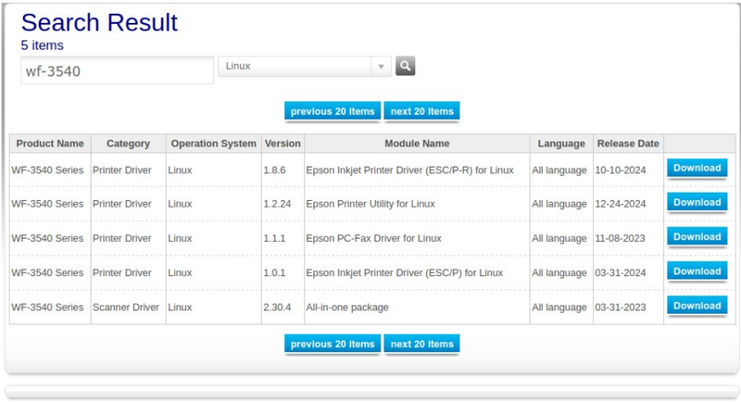This screenshot has height=403, width=741.
Task: Download the Epson PC-Fax Driver
Action: [x=697, y=237]
